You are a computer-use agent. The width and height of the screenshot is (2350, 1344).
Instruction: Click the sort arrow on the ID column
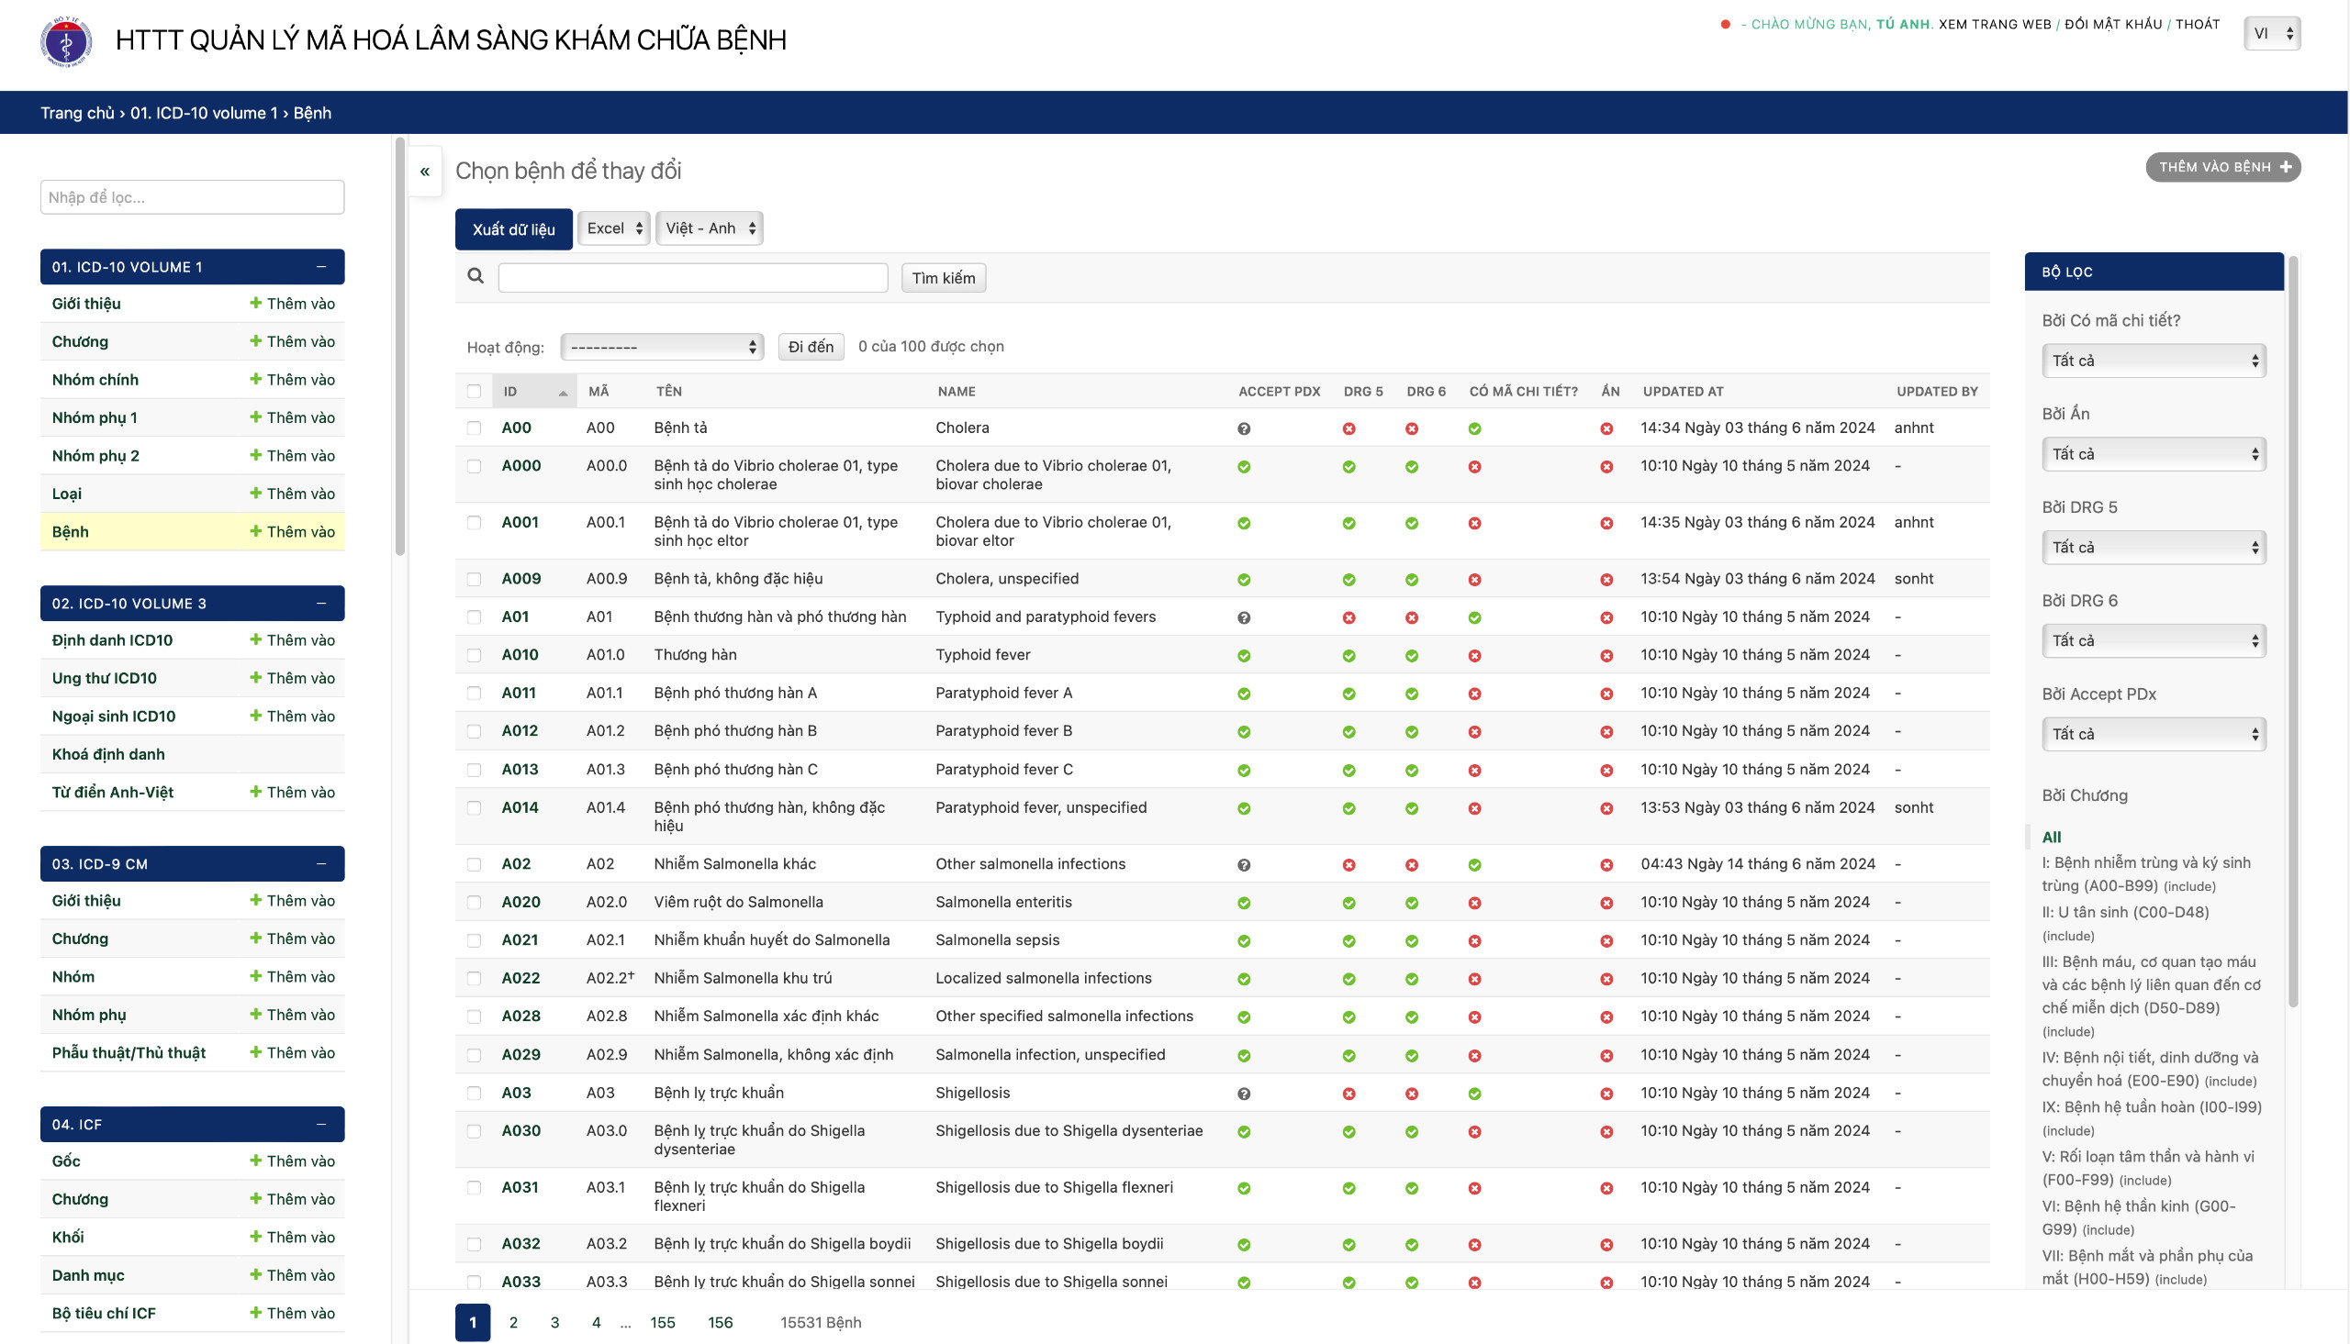tap(564, 392)
